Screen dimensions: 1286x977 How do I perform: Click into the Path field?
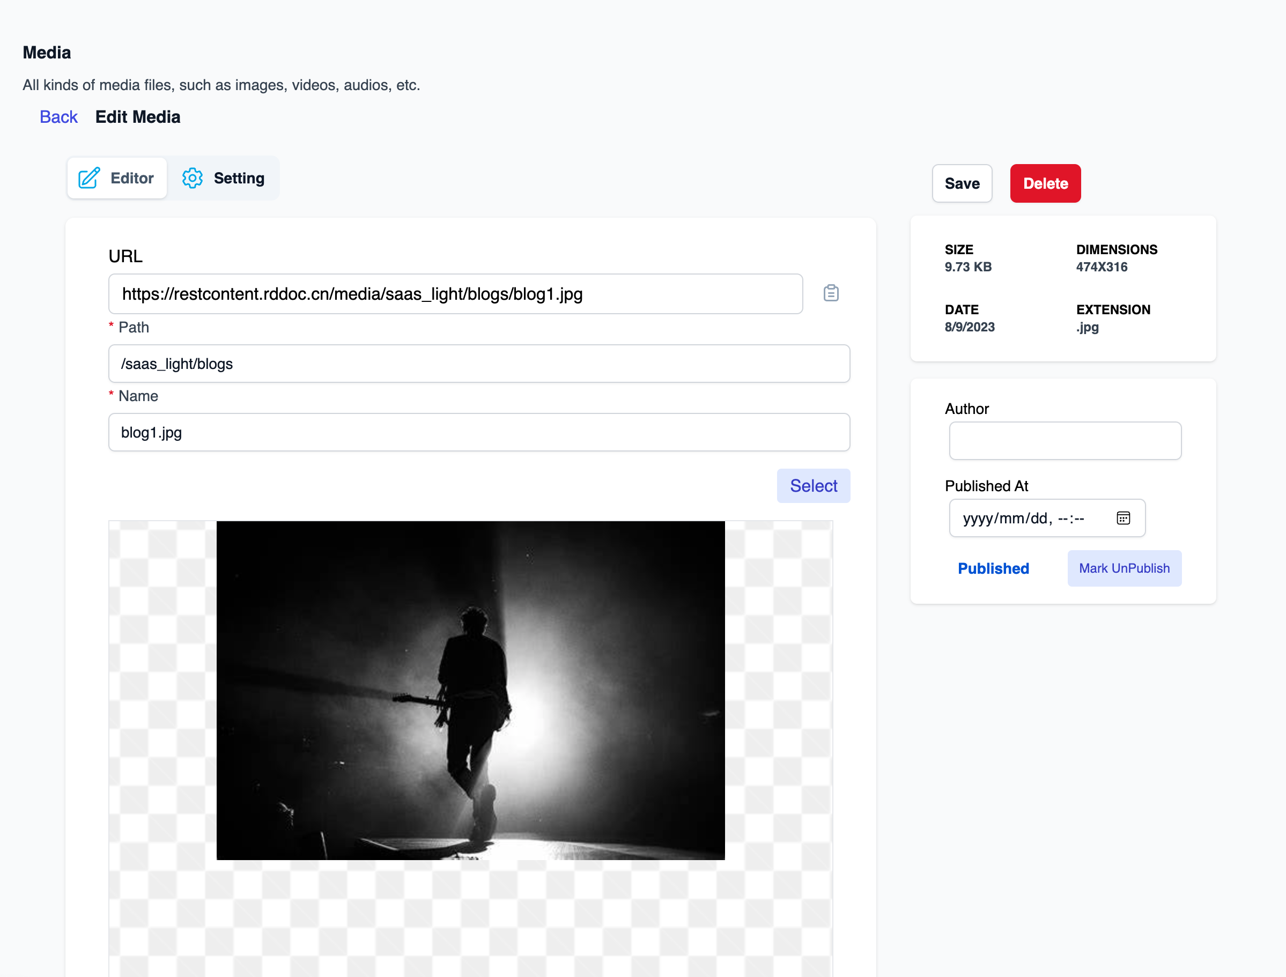coord(478,364)
